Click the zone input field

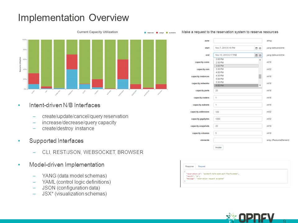[x=238, y=41]
